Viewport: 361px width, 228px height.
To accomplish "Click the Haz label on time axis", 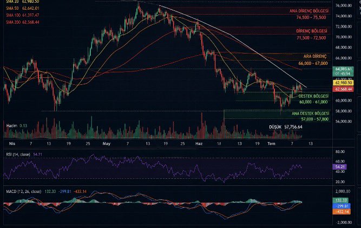I will (199, 144).
